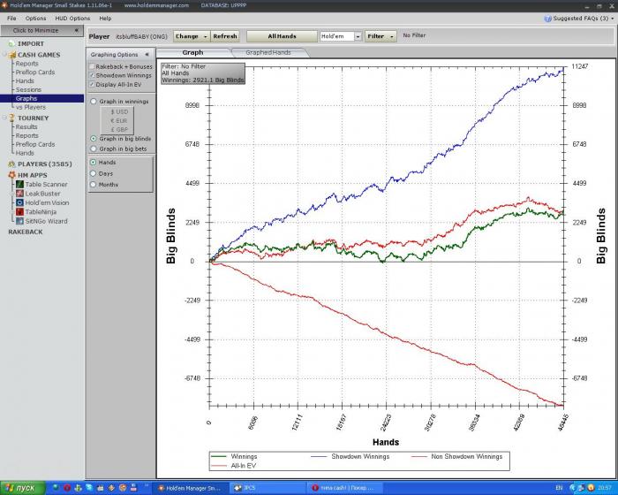This screenshot has width=618, height=495.
Task: Open vs Players tree item
Action: tap(30, 107)
